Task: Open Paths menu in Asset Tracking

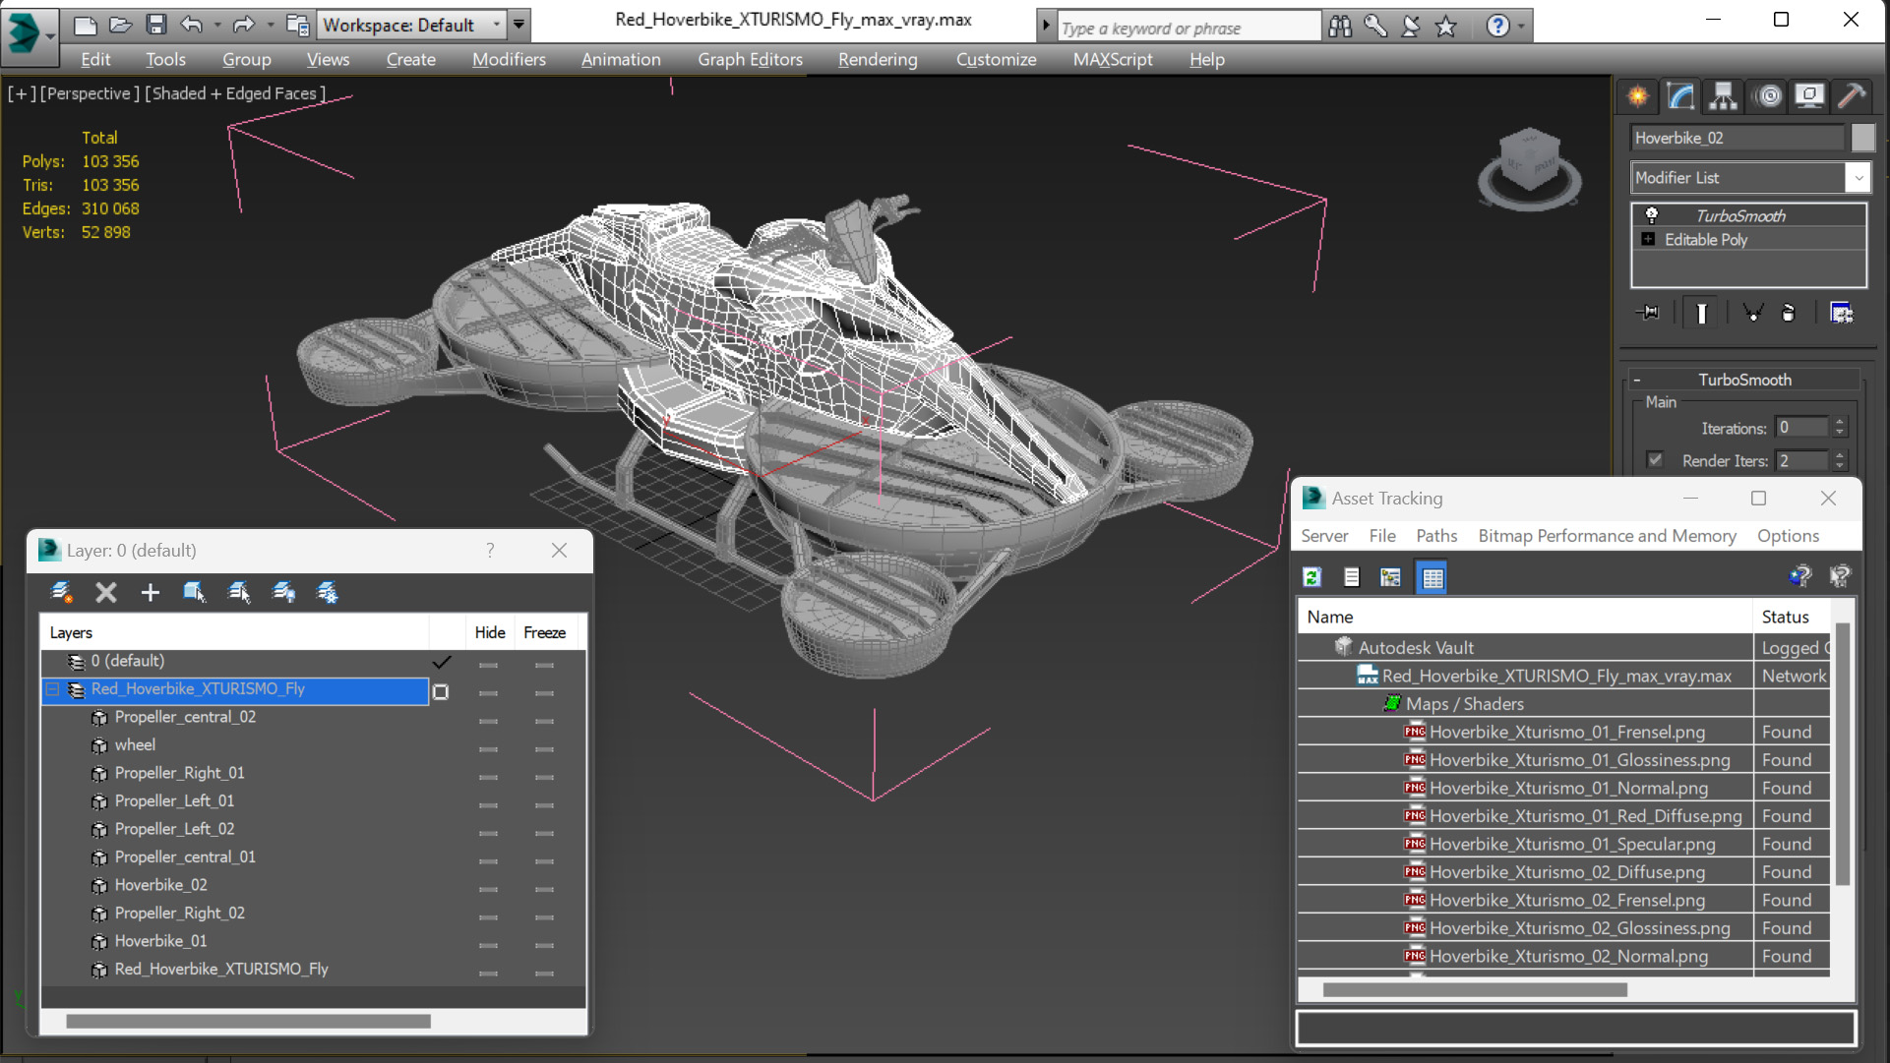Action: pyautogui.click(x=1436, y=536)
